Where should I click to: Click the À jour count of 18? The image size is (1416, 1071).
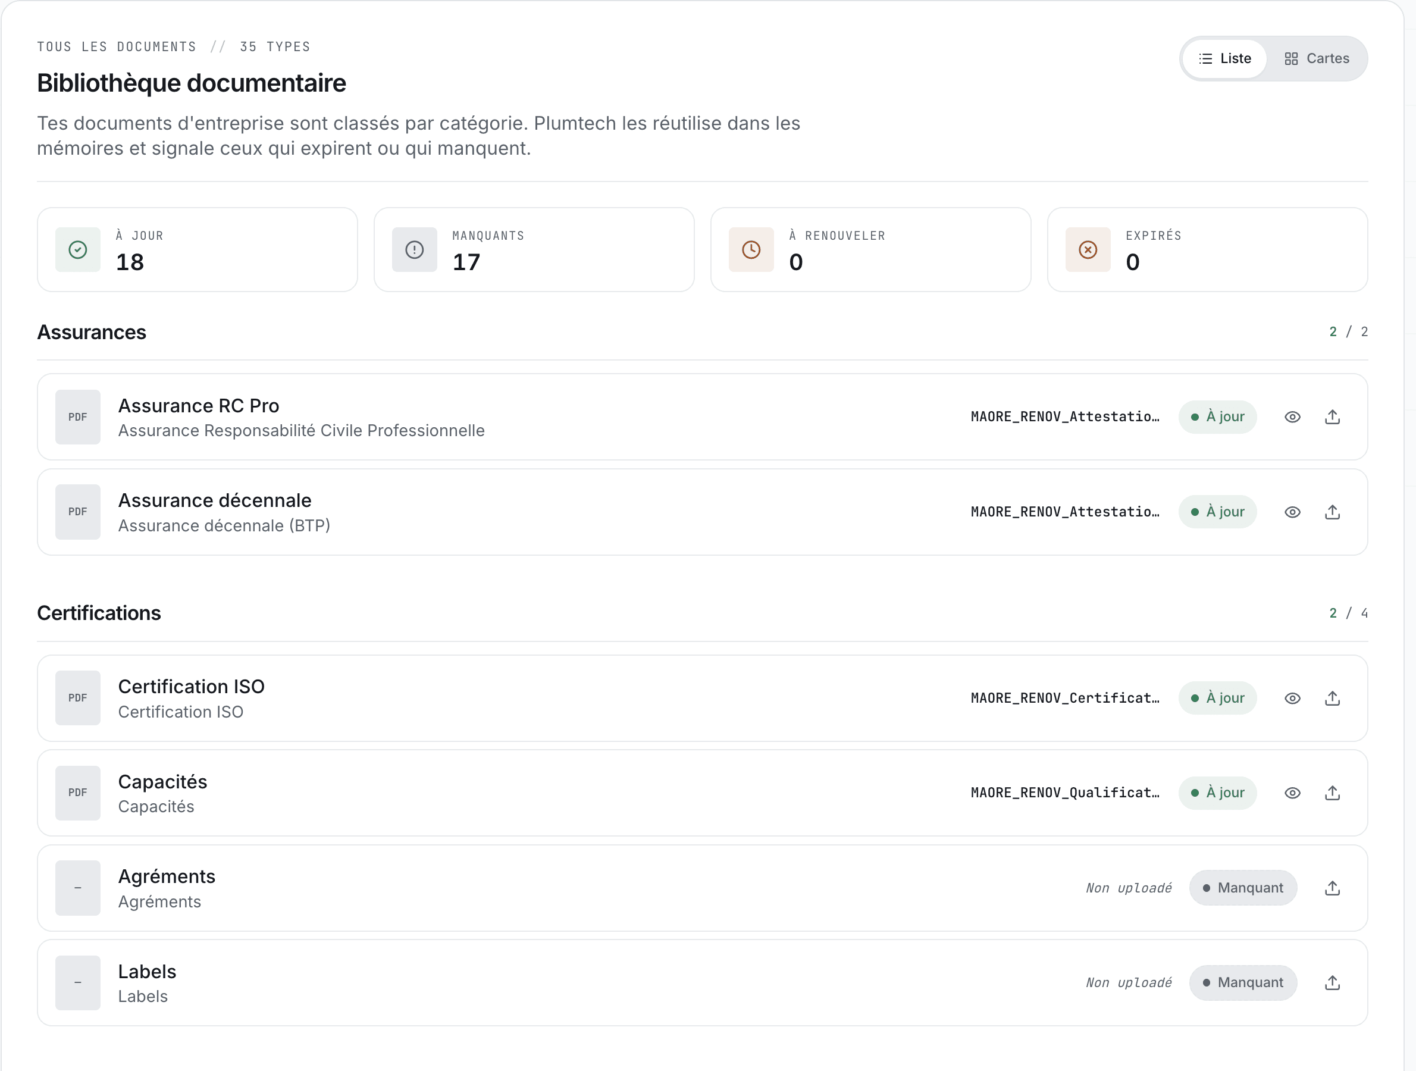(130, 262)
